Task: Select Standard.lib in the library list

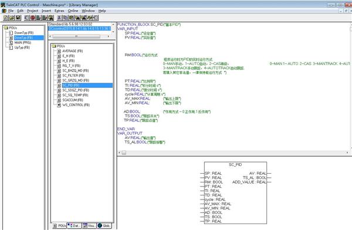Action: tap(70, 24)
